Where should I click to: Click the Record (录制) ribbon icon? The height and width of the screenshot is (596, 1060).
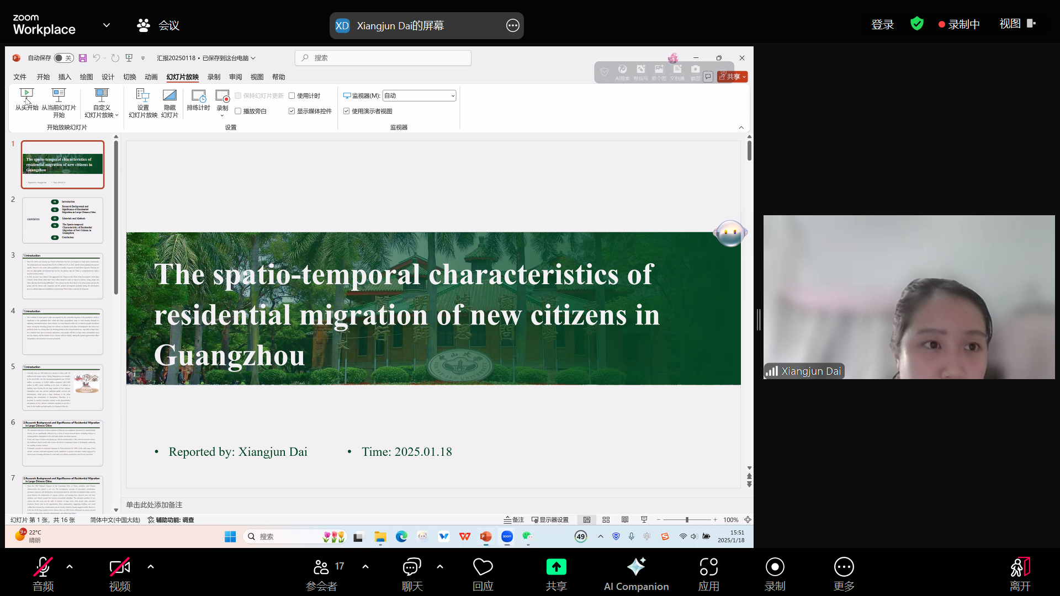click(222, 96)
